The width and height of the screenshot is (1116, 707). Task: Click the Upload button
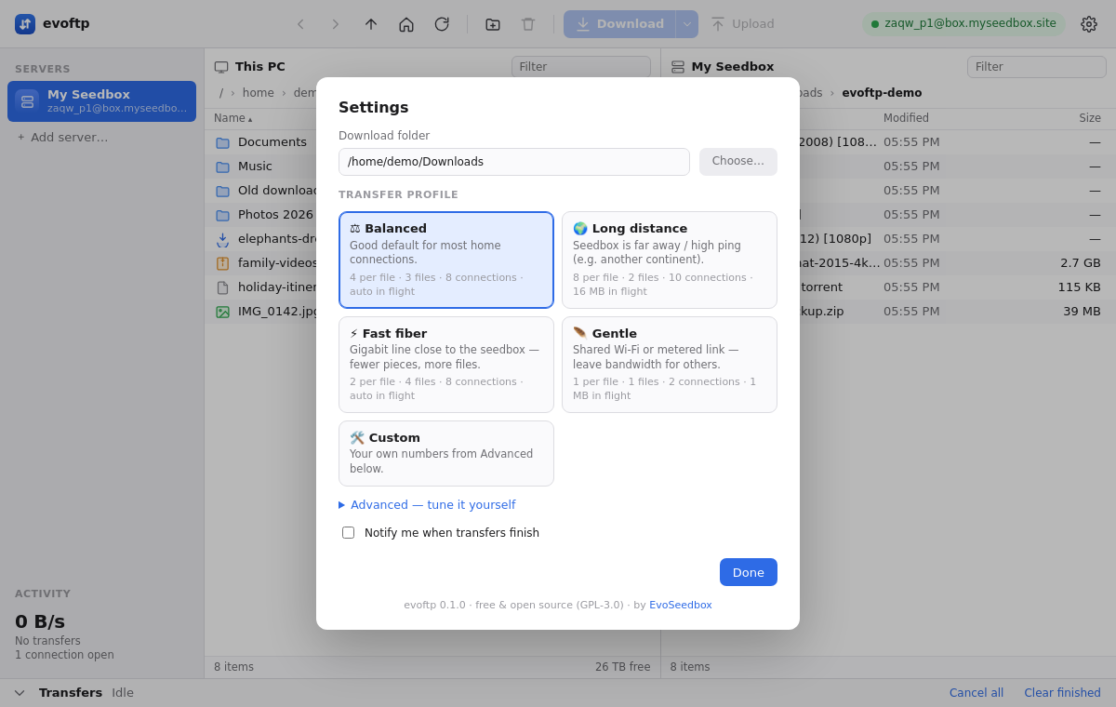pyautogui.click(x=742, y=24)
